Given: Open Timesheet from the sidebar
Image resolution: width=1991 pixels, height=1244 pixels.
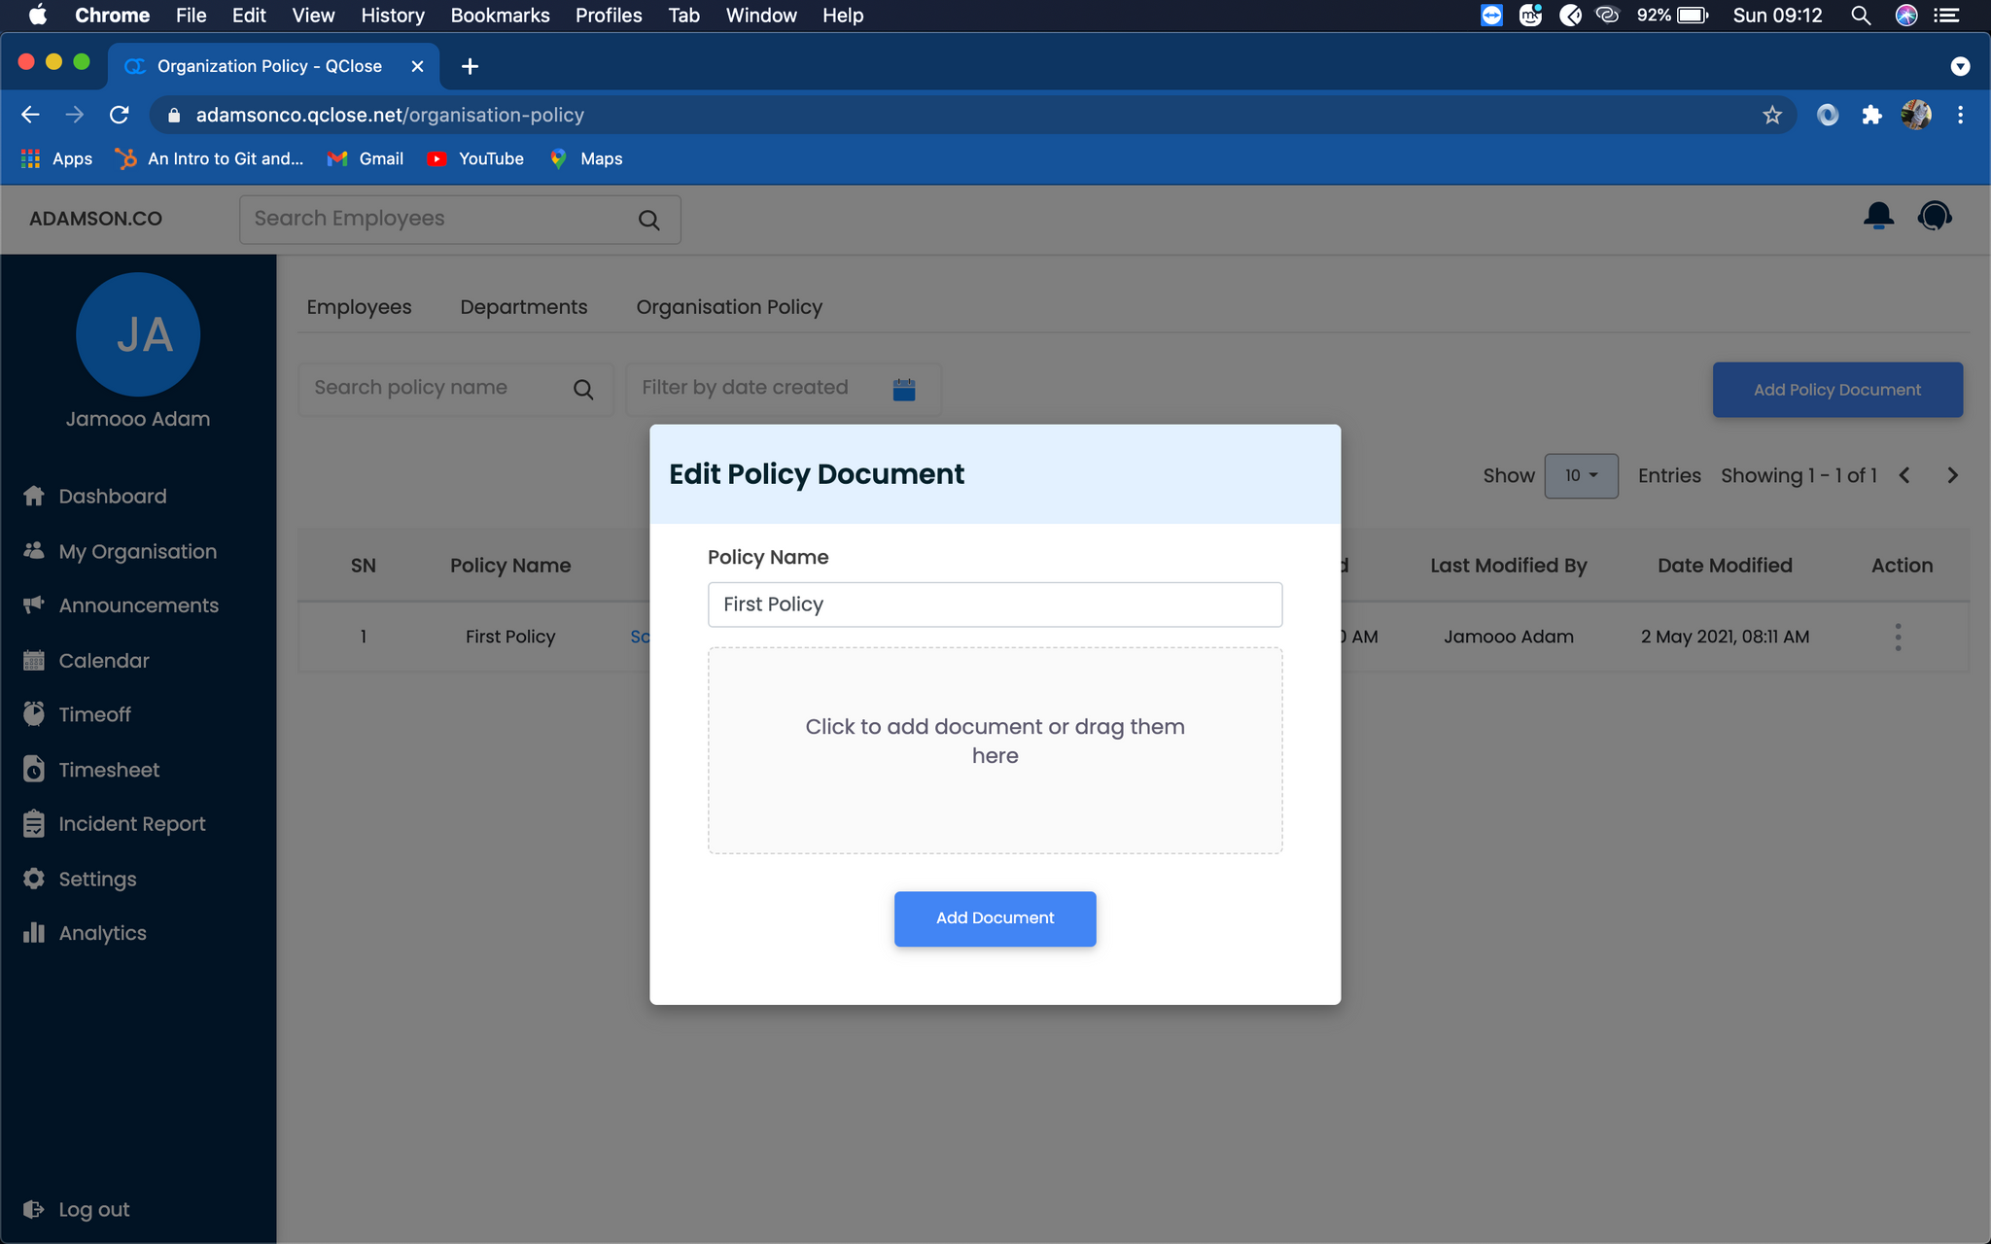Looking at the screenshot, I should (x=108, y=770).
